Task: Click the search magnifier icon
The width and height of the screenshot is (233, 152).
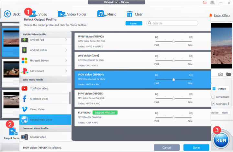Action: [x=150, y=23]
